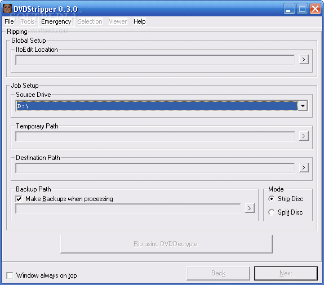Browse for Temporary Path with arrow button

pos(304,136)
